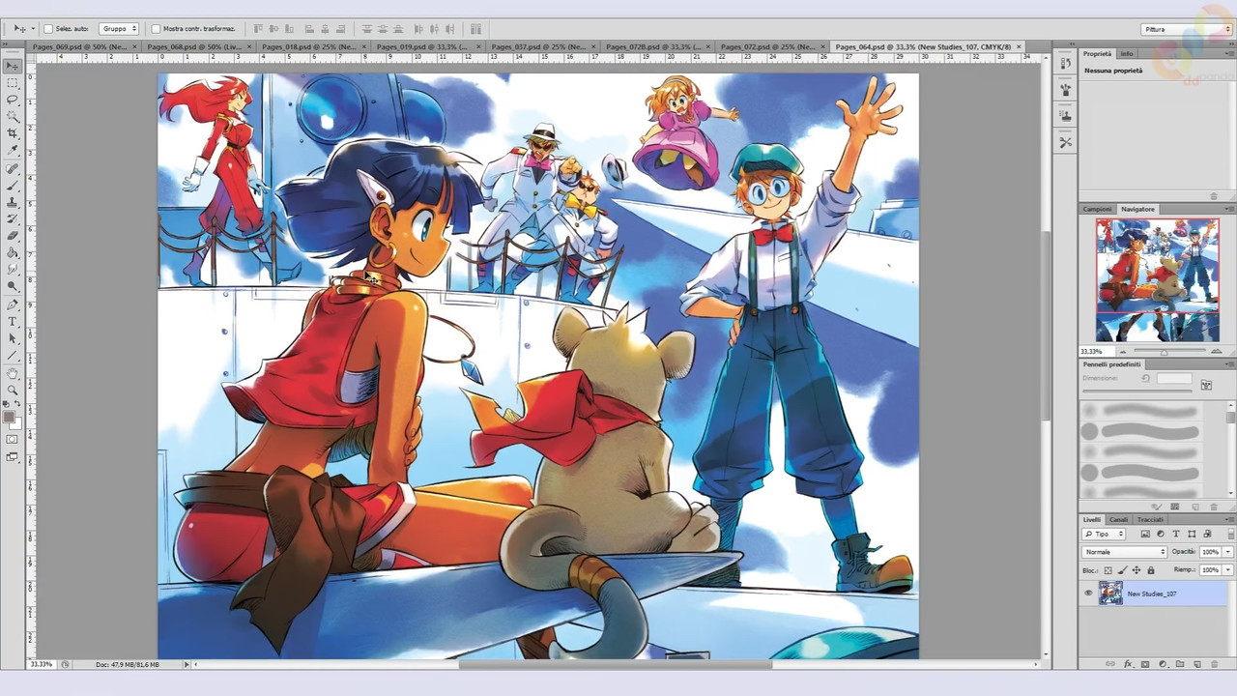Image resolution: width=1237 pixels, height=696 pixels.
Task: Toggle the type layer filter icon
Action: (1176, 534)
